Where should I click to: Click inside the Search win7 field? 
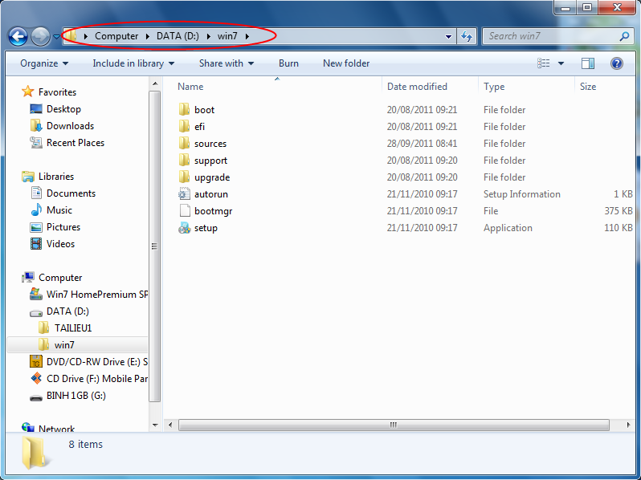[550, 36]
